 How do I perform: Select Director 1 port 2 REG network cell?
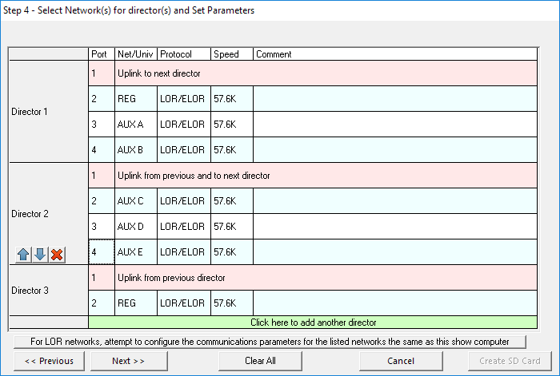pyautogui.click(x=136, y=99)
